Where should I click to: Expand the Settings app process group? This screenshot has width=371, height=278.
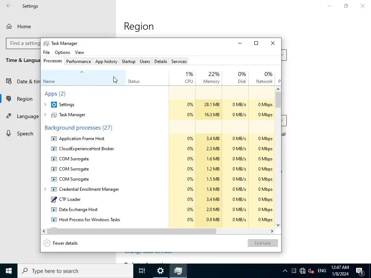(45, 105)
